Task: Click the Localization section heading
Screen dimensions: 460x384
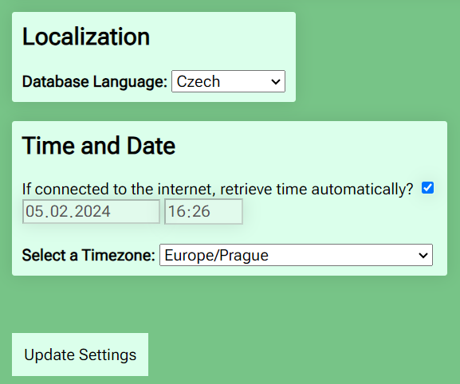Action: point(86,37)
